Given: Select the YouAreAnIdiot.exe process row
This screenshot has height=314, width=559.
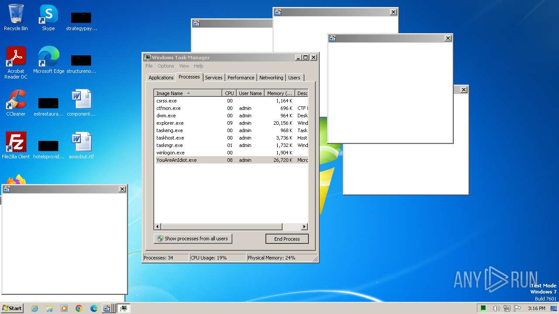Looking at the screenshot, I should [x=231, y=160].
